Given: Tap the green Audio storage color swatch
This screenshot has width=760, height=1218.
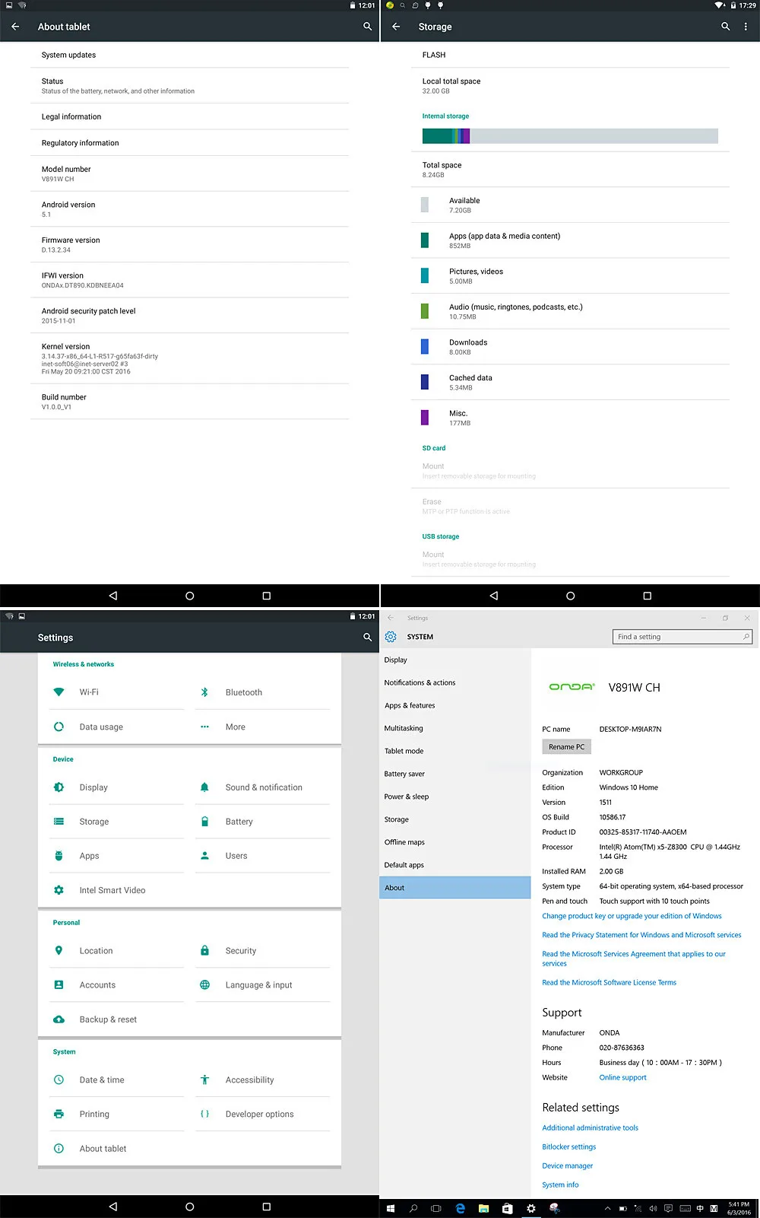Looking at the screenshot, I should (x=425, y=311).
